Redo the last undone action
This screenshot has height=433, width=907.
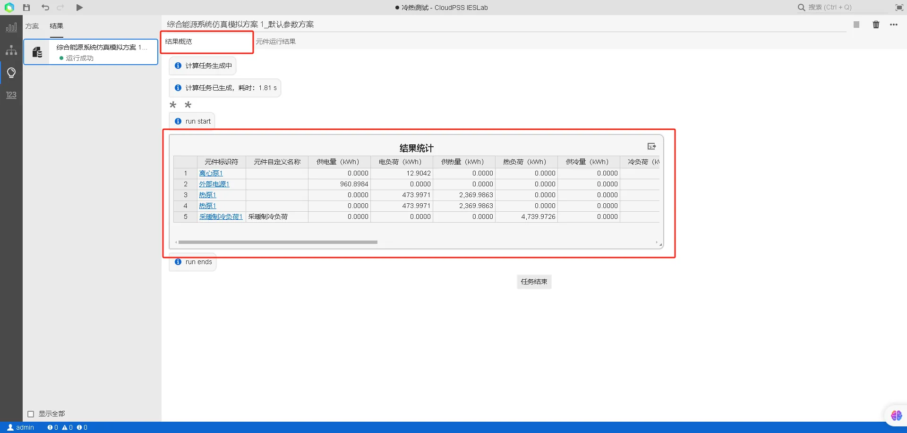tap(60, 8)
